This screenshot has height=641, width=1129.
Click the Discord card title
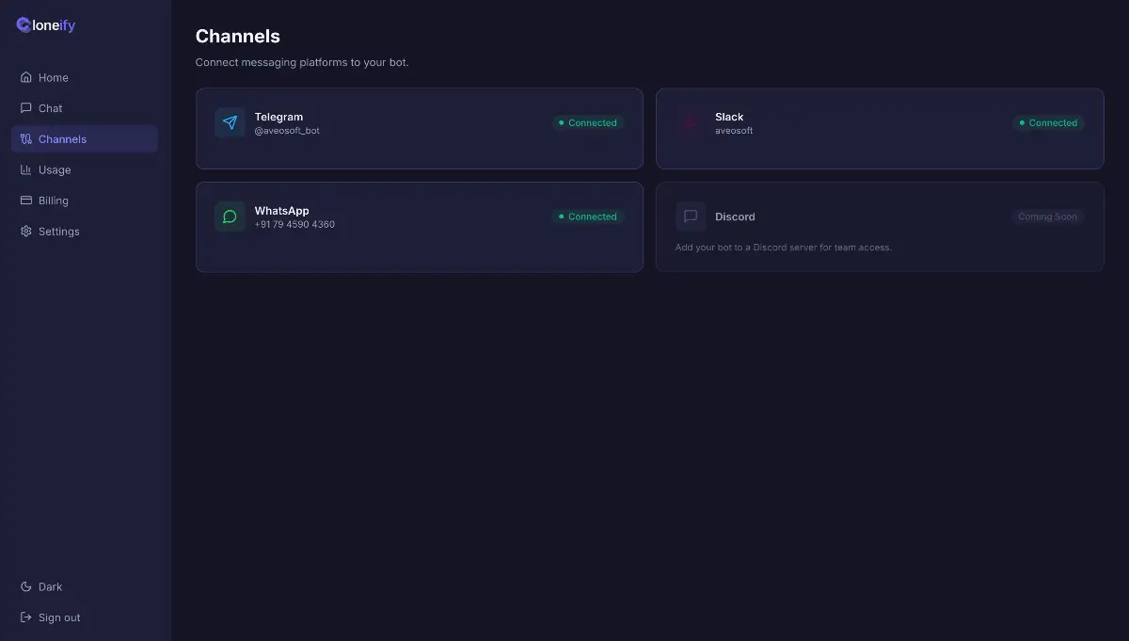(735, 216)
